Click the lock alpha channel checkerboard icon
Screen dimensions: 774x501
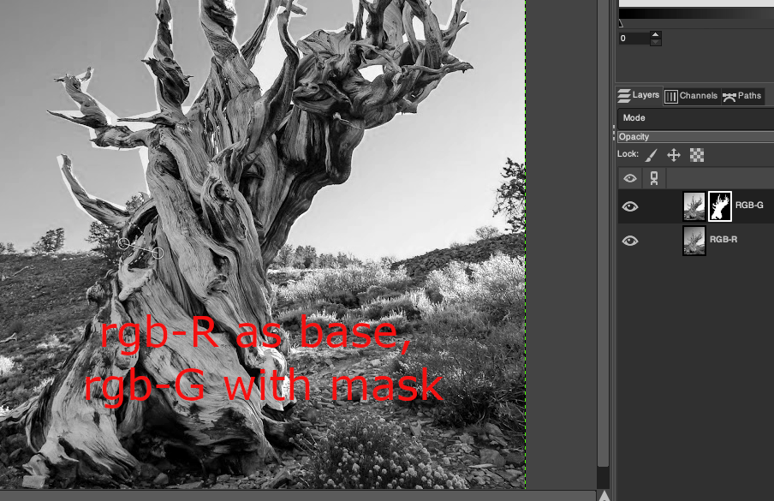pos(697,155)
